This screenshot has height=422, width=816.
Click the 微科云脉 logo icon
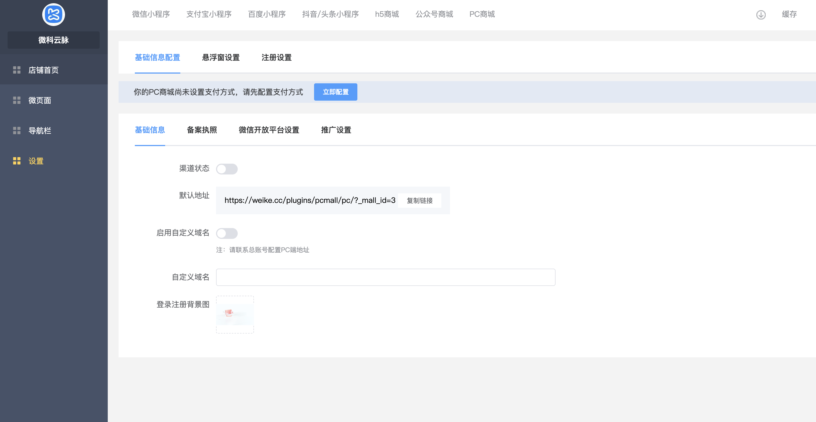pos(54,15)
